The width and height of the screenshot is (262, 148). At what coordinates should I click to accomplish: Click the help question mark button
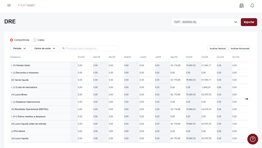(253, 139)
